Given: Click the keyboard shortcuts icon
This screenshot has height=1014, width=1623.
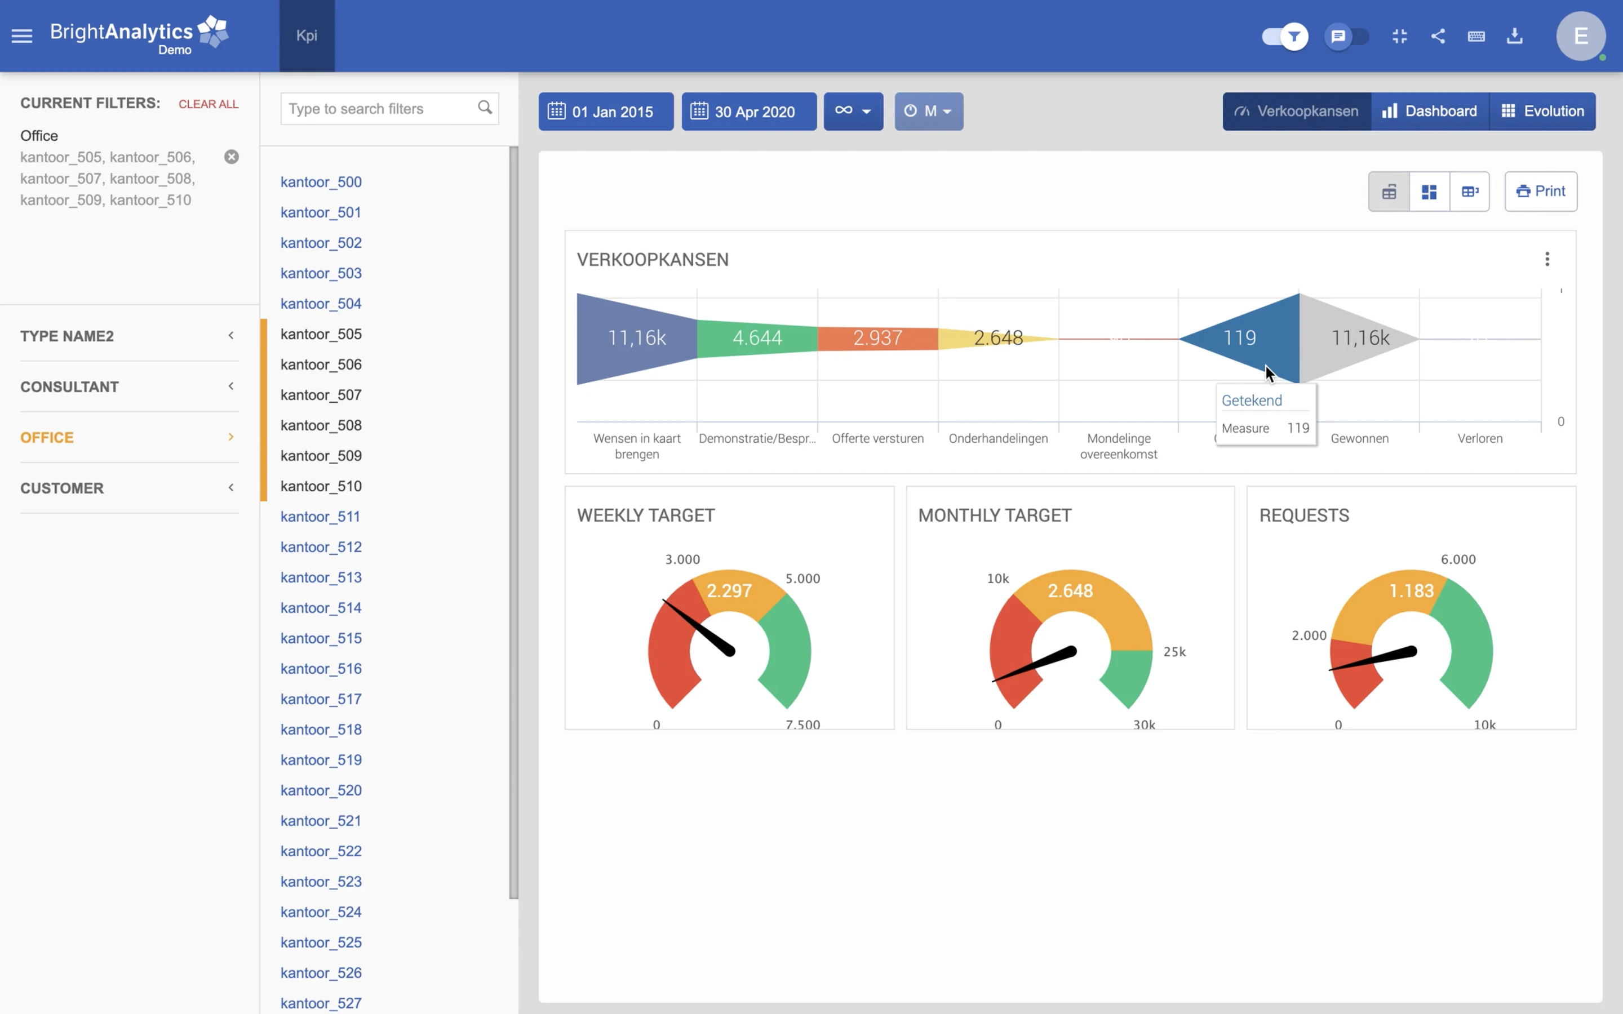Looking at the screenshot, I should click(1477, 36).
